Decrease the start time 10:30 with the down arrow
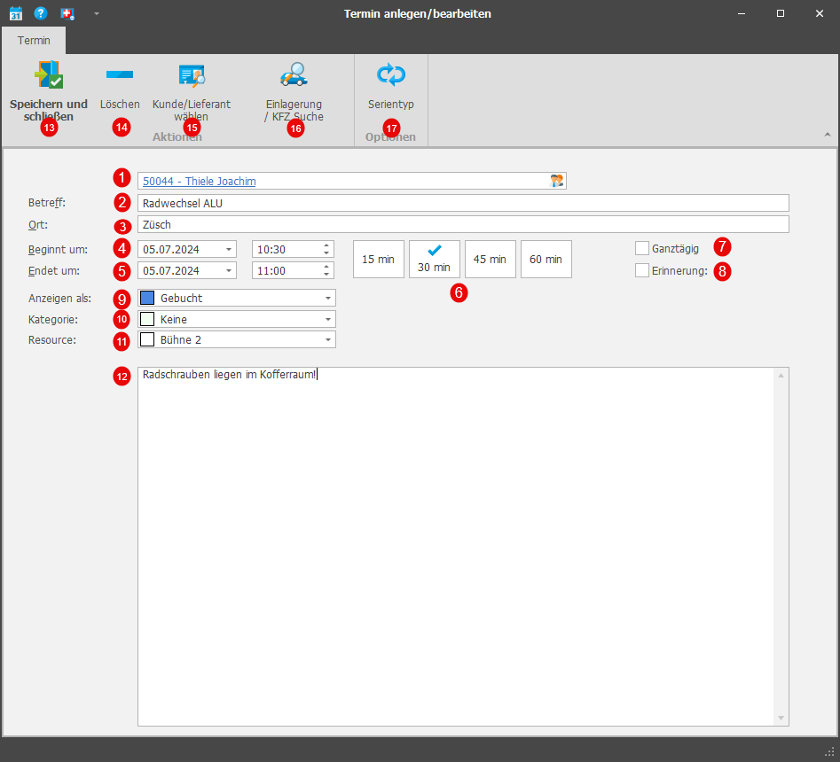Image resolution: width=840 pixels, height=762 pixels. 326,253
